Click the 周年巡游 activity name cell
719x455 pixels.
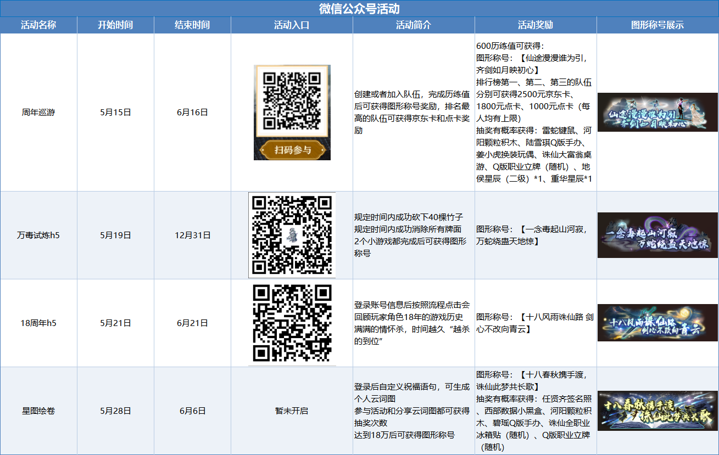38,113
